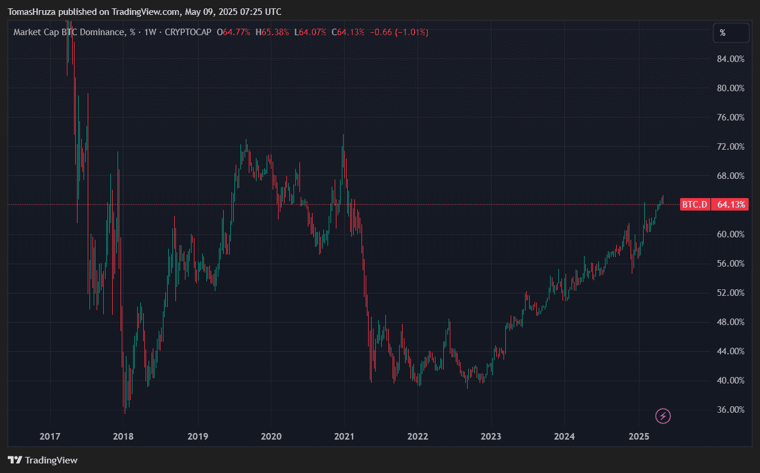Image resolution: width=760 pixels, height=473 pixels.
Task: Click the 84.00% label on the price axis
Action: click(731, 58)
